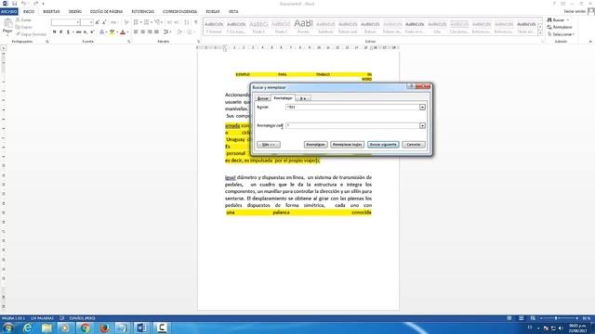Click the Copiar formato brush
This screenshot has height=334, width=595.
coord(31,34)
